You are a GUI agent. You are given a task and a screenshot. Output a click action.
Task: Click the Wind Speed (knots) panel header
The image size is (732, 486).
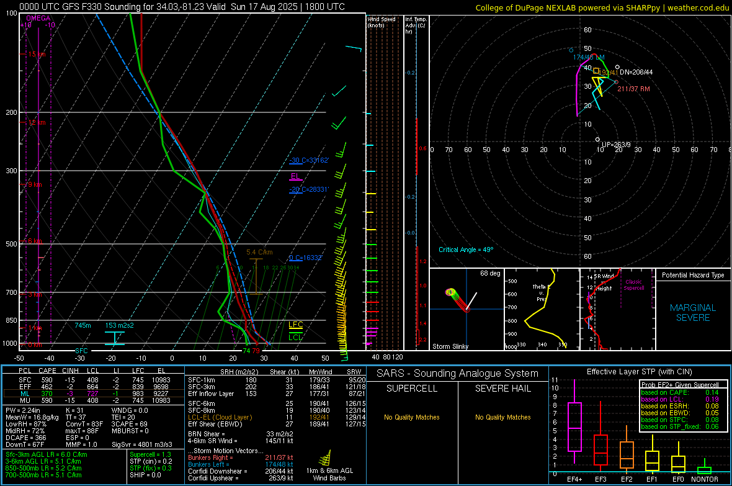(382, 22)
